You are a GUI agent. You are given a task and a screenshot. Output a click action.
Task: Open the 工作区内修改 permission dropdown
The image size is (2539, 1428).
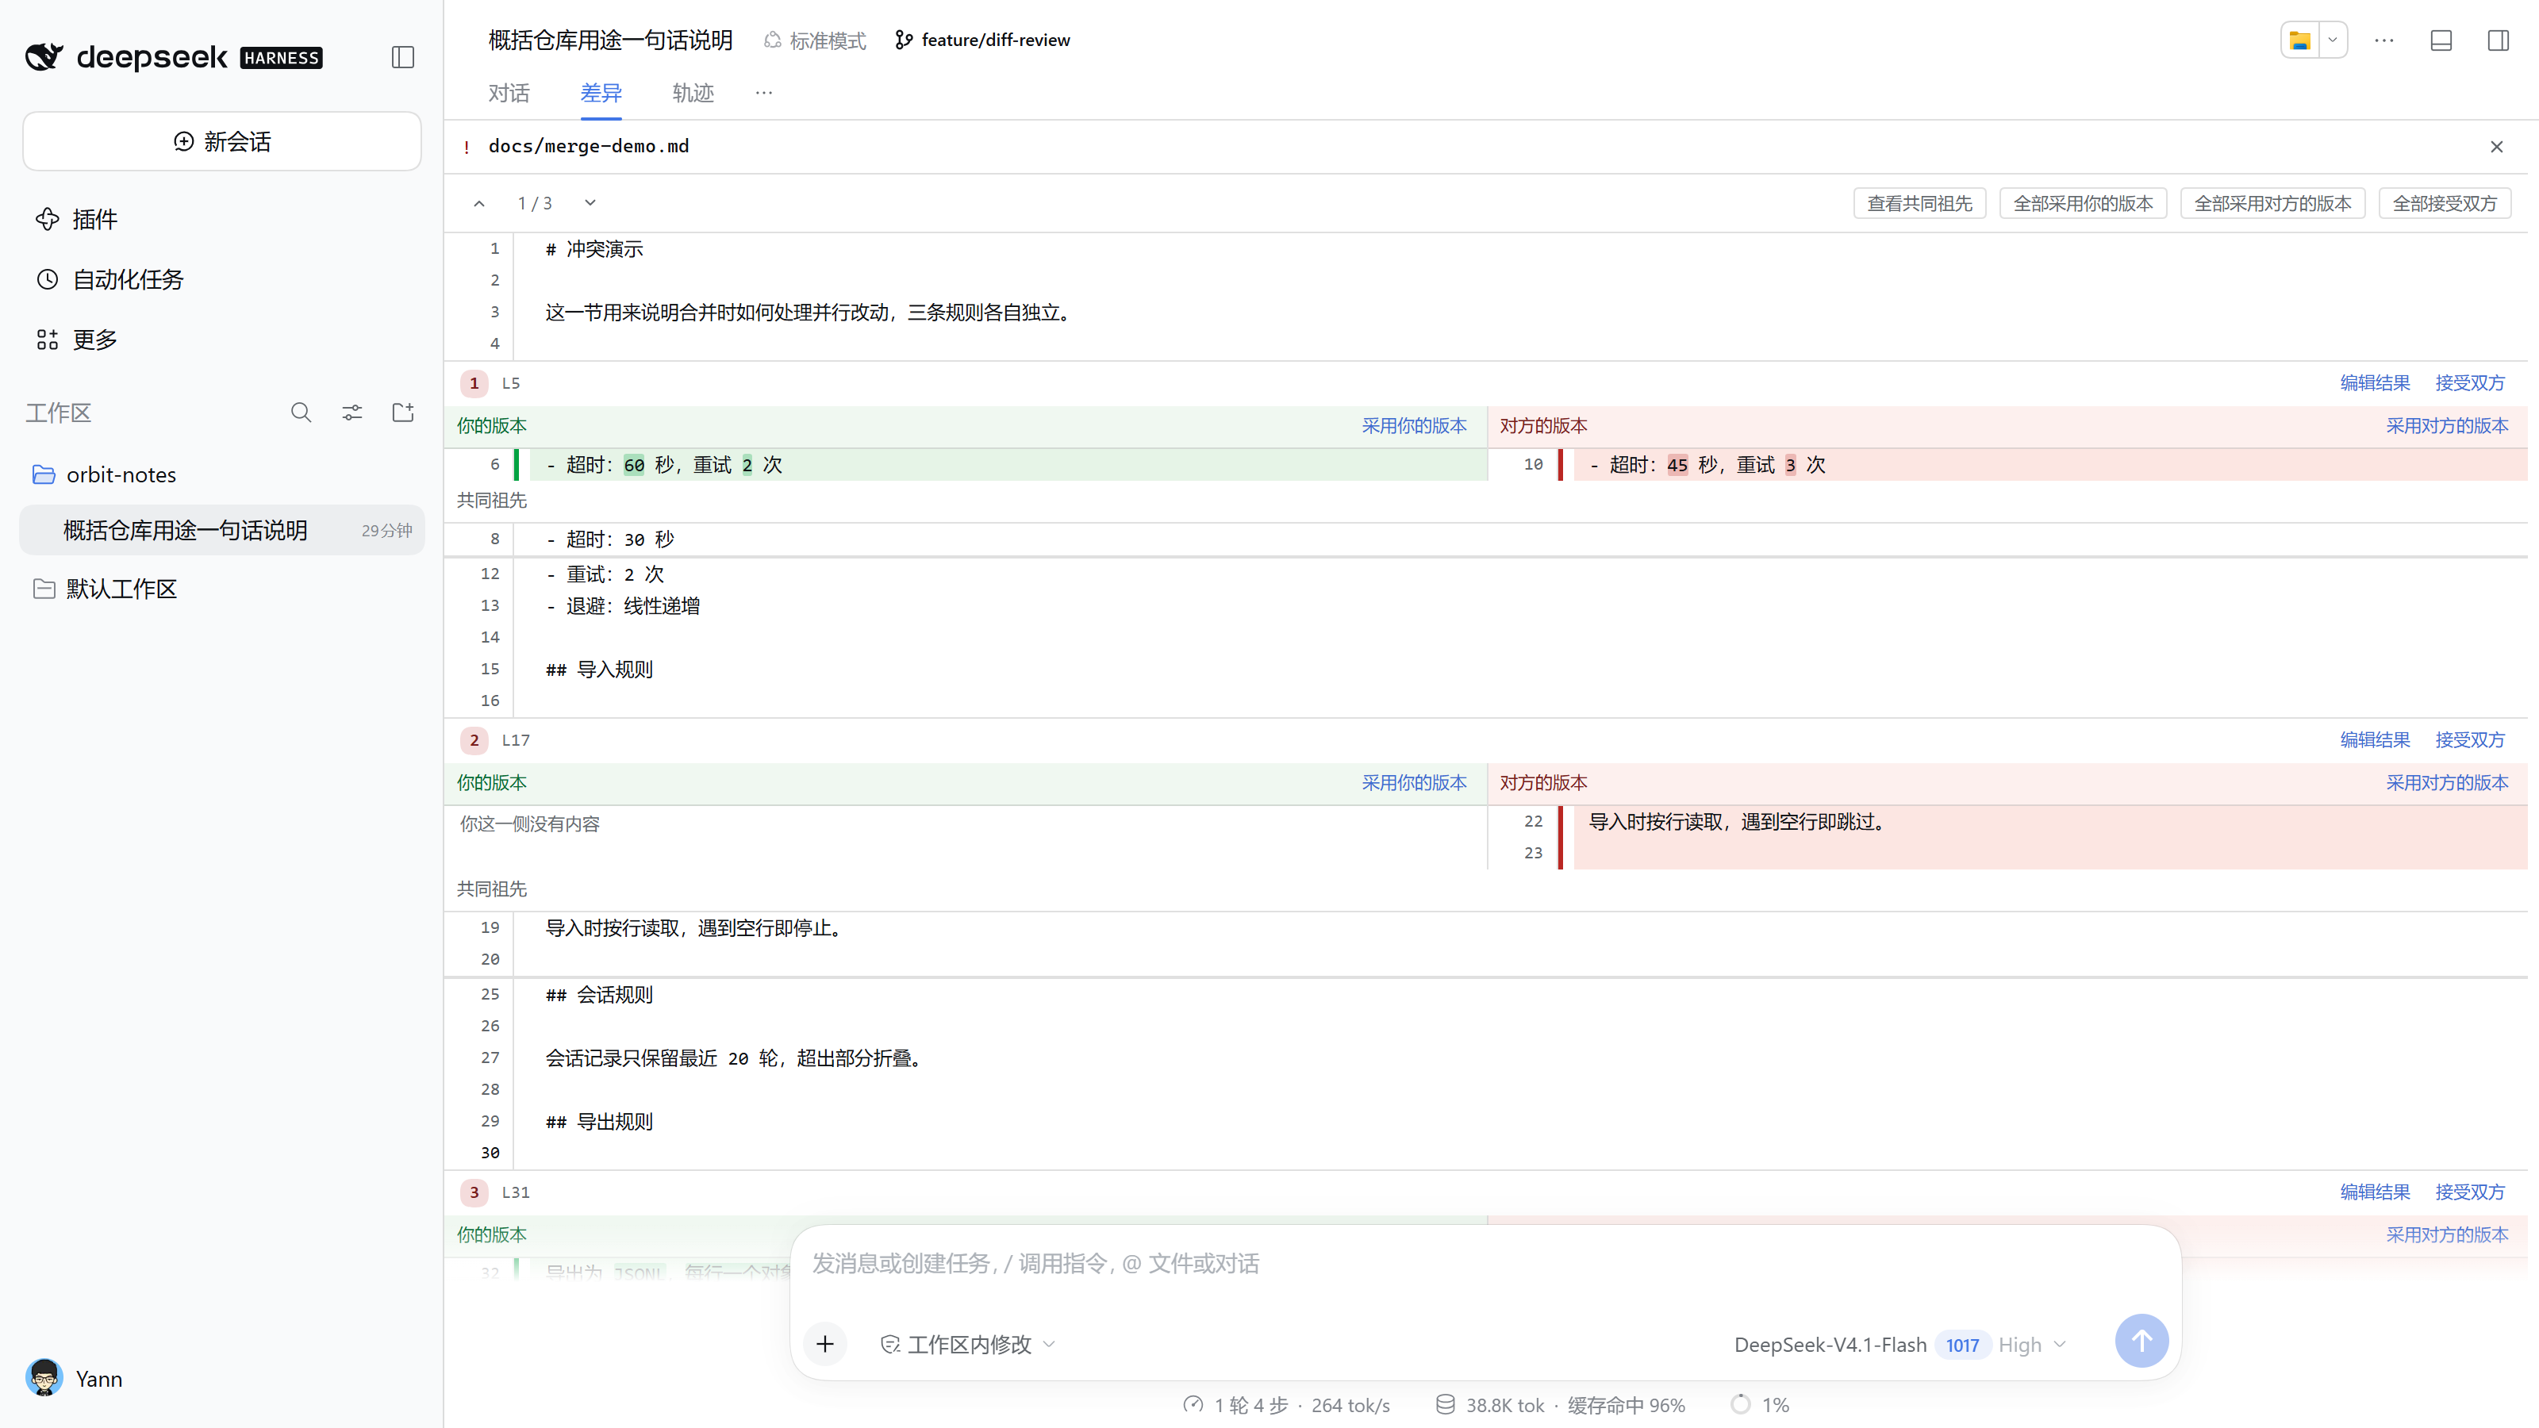click(967, 1344)
